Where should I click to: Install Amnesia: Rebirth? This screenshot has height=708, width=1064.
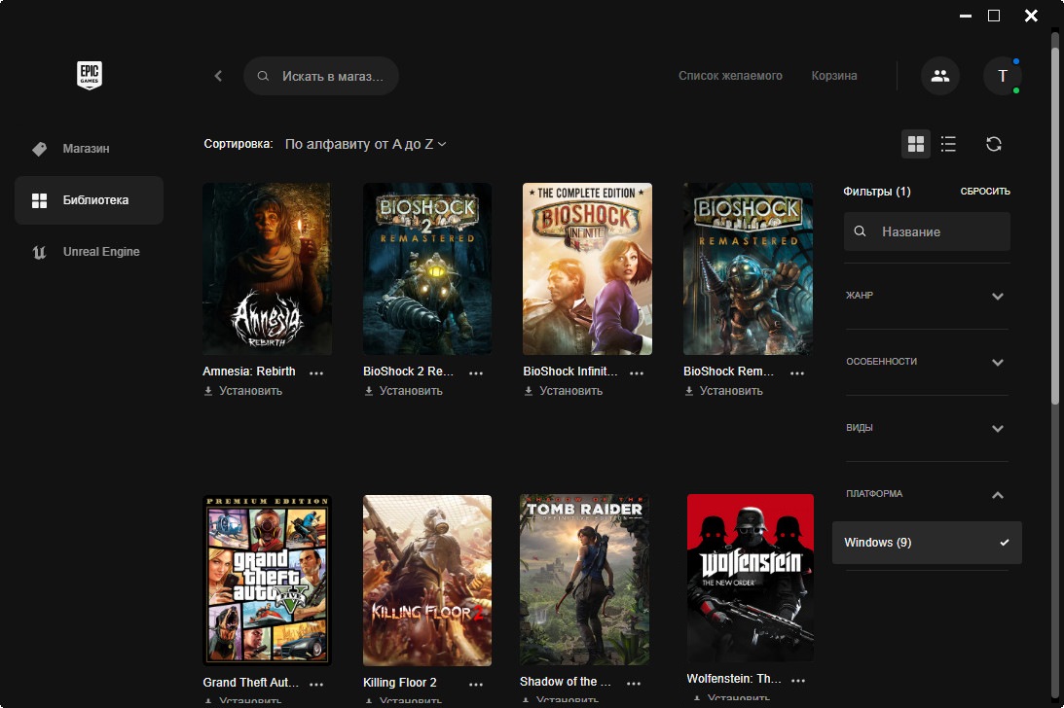click(243, 391)
